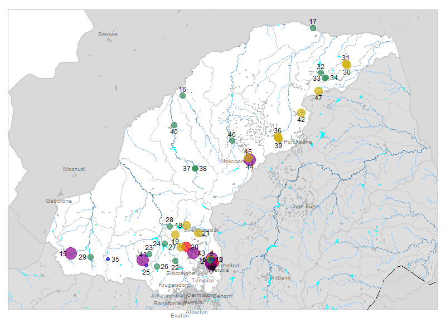
Task: Click the Tembisa label
Action: coord(203,281)
